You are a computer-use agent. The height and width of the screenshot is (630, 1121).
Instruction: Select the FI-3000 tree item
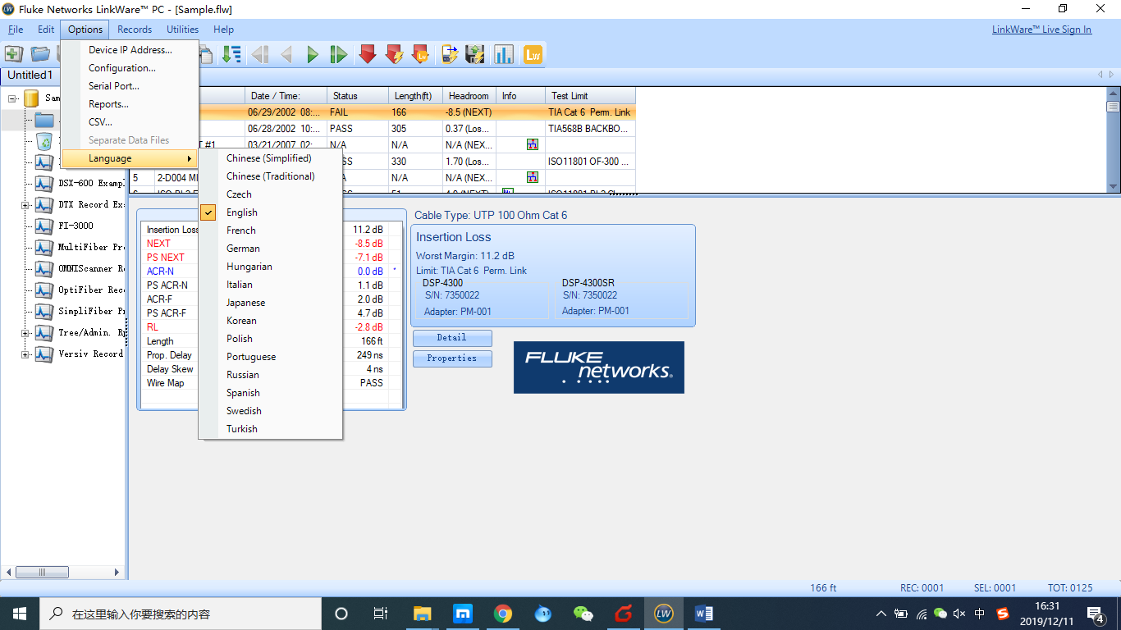click(x=75, y=226)
